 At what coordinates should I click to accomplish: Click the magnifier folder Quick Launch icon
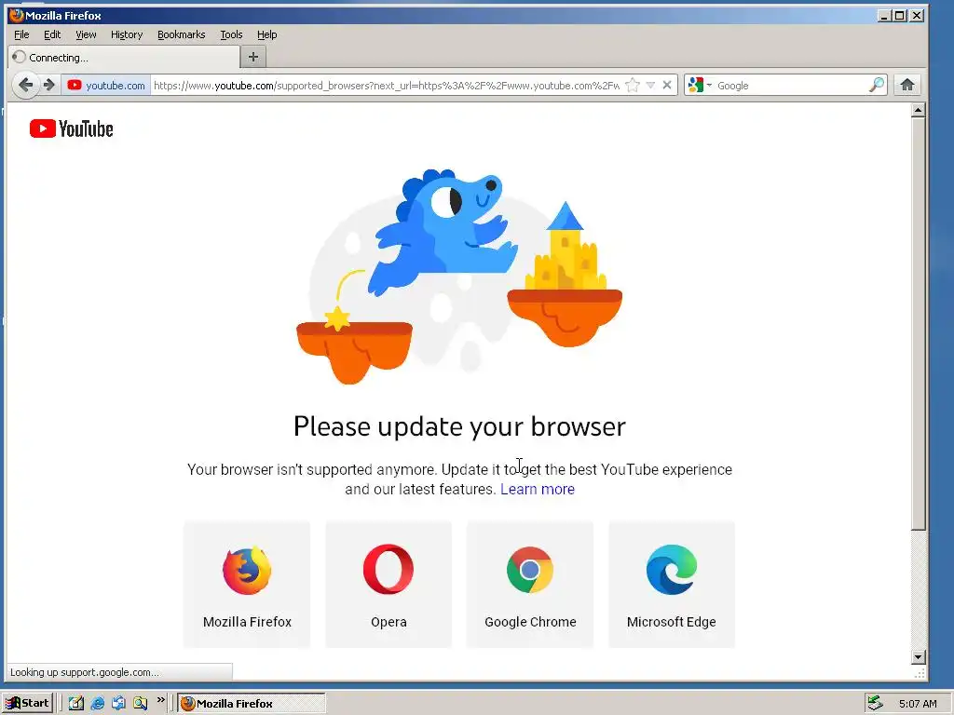pos(140,703)
